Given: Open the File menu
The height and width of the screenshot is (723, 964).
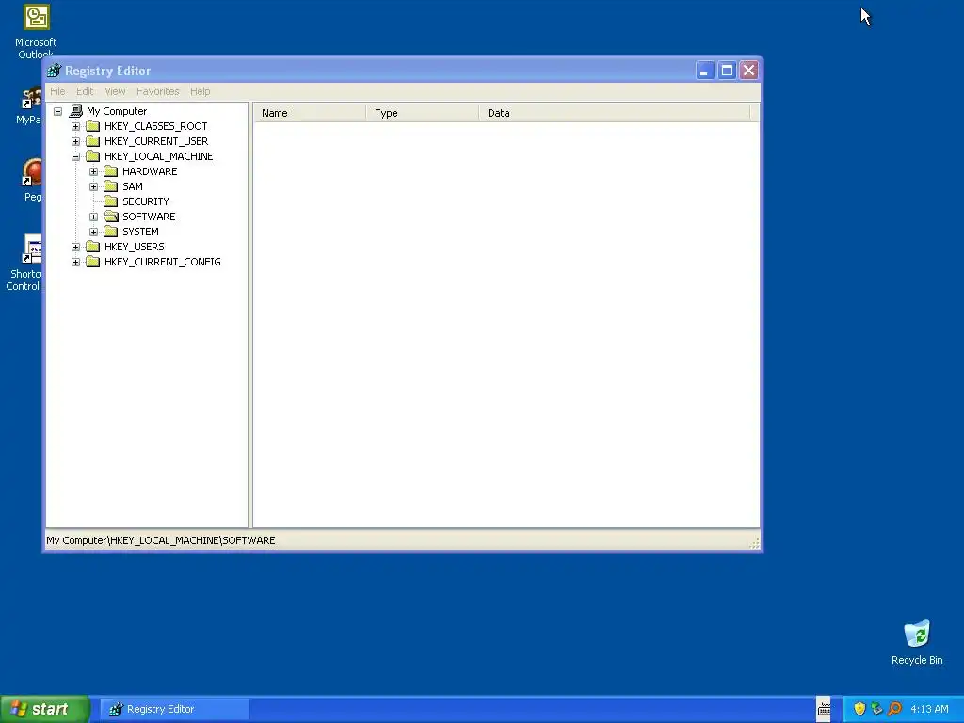Looking at the screenshot, I should click(57, 91).
